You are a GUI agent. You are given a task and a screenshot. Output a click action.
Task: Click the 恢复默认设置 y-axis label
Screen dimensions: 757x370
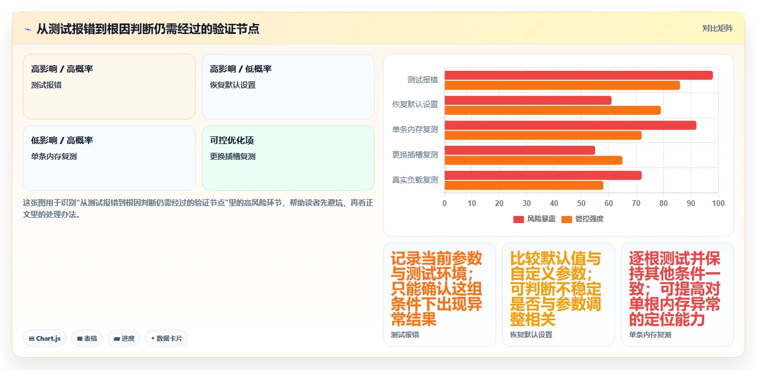(415, 105)
